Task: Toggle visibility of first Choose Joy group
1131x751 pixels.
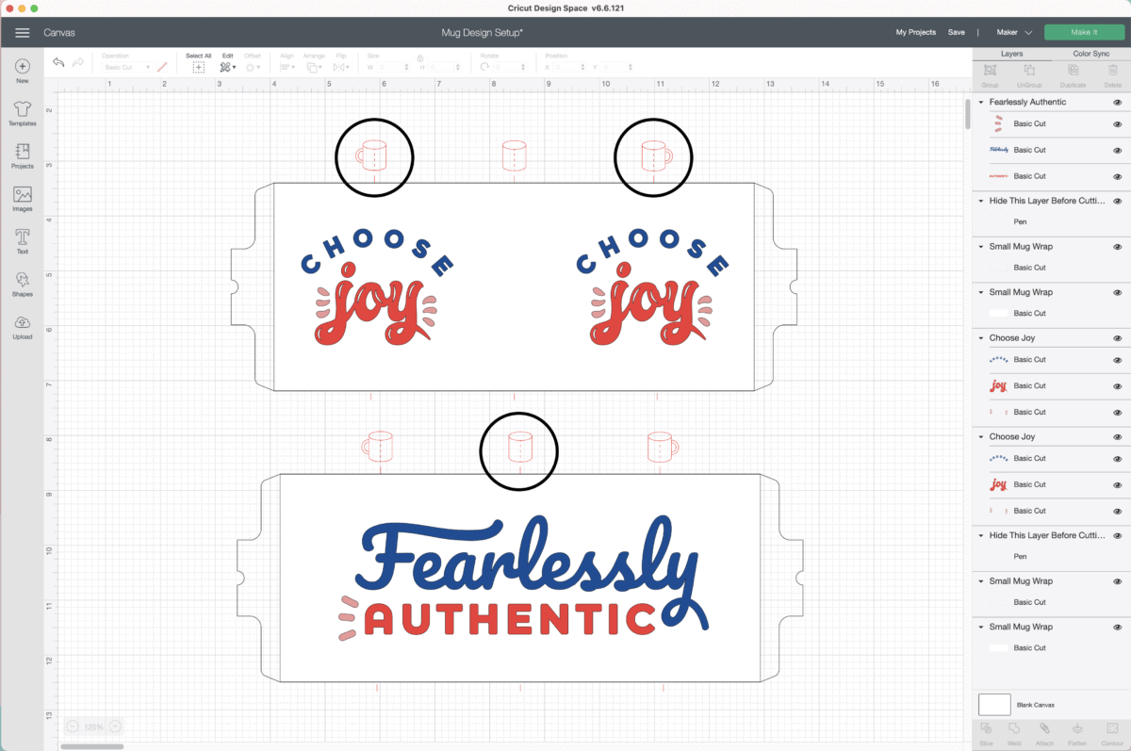Action: tap(1117, 338)
